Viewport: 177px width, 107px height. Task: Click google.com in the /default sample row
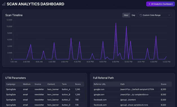[99, 90]
